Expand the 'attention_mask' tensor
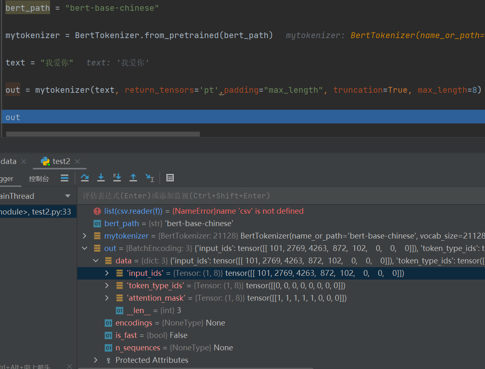Viewport: 485px width, 369px height. click(107, 298)
